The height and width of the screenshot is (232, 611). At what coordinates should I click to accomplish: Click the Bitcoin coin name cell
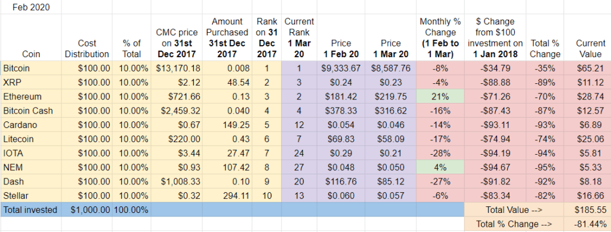click(x=31, y=68)
